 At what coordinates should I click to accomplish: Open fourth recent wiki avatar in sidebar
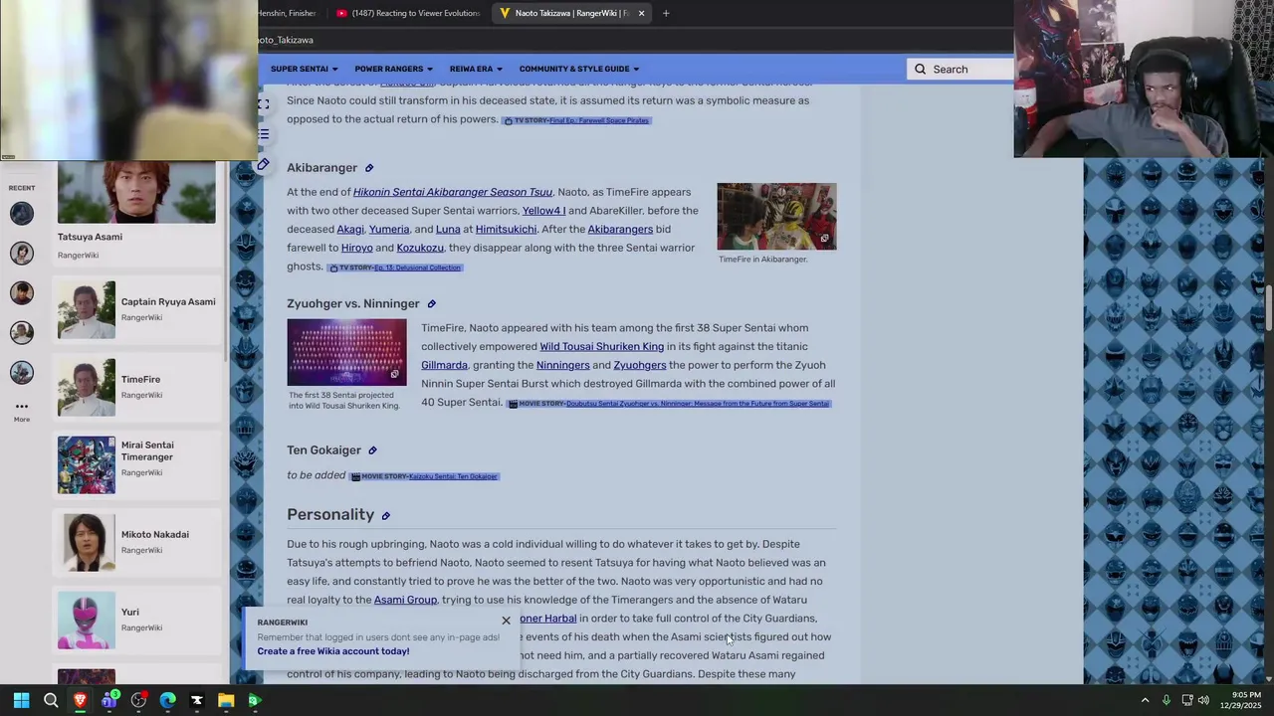(22, 332)
